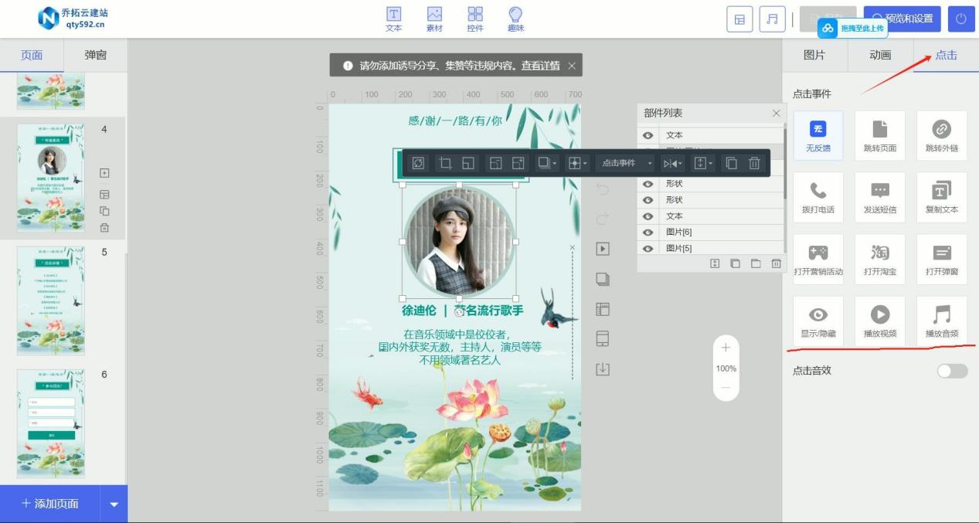
Task: Select the 显示/隐藏 click event
Action: point(818,321)
